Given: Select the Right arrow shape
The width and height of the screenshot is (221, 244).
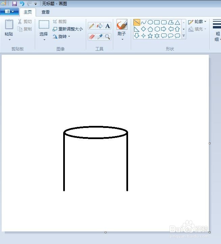Looking at the screenshot, I should tap(164, 29).
